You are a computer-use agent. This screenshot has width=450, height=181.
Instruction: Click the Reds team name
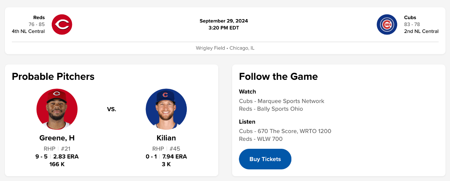39,18
